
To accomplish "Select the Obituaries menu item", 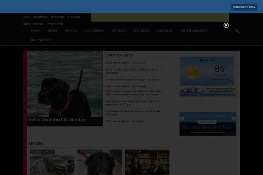I will (x=95, y=31).
